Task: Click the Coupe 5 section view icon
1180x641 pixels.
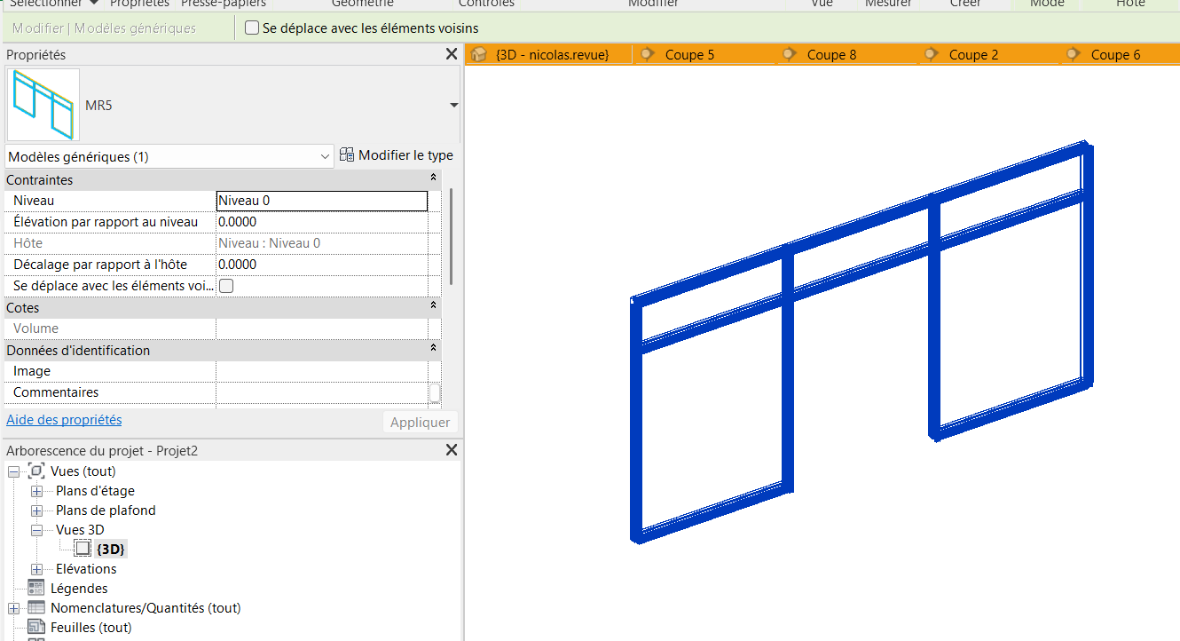Action: click(x=648, y=55)
